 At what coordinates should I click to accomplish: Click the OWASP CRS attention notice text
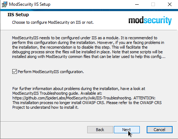87,103
